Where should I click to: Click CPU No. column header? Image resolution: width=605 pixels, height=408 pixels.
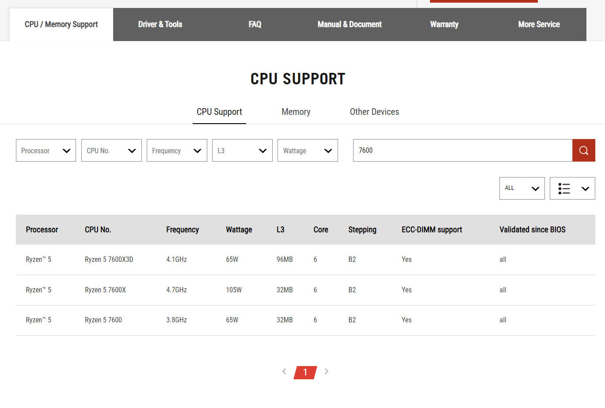coord(98,230)
